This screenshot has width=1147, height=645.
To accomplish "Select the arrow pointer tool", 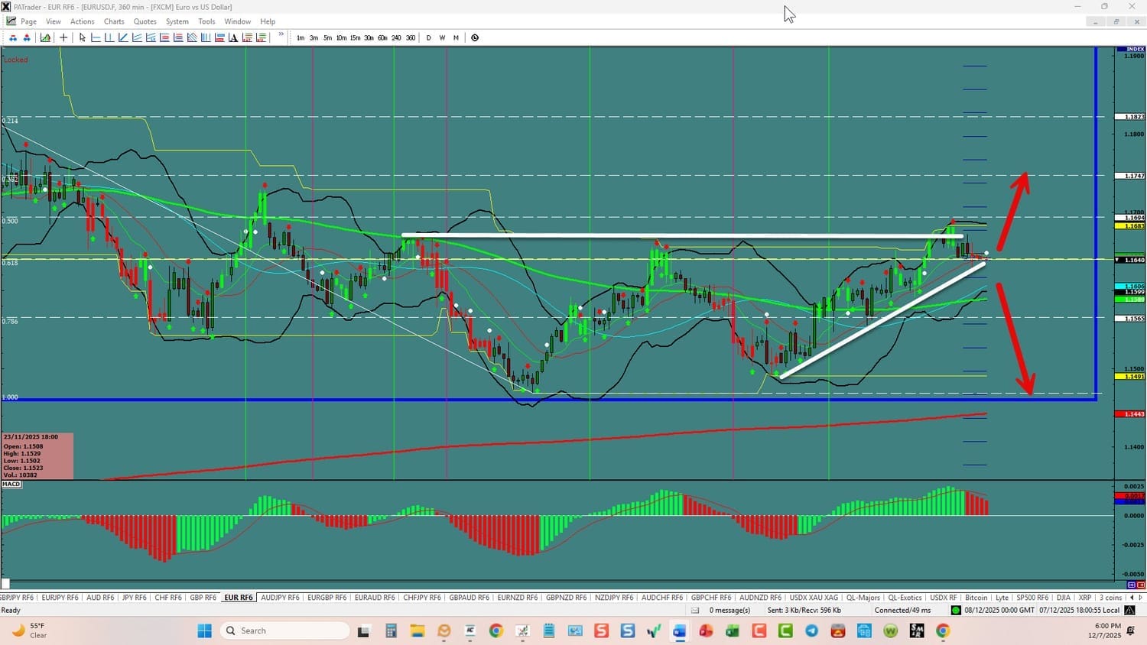I will (83, 37).
